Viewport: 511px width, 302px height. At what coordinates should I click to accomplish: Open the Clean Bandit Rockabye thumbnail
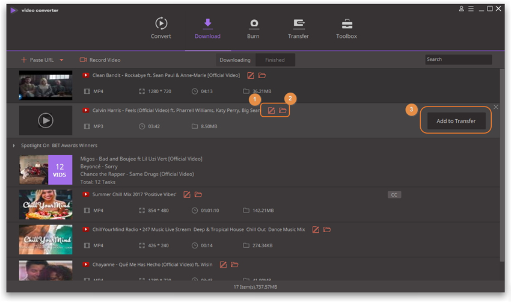point(46,85)
